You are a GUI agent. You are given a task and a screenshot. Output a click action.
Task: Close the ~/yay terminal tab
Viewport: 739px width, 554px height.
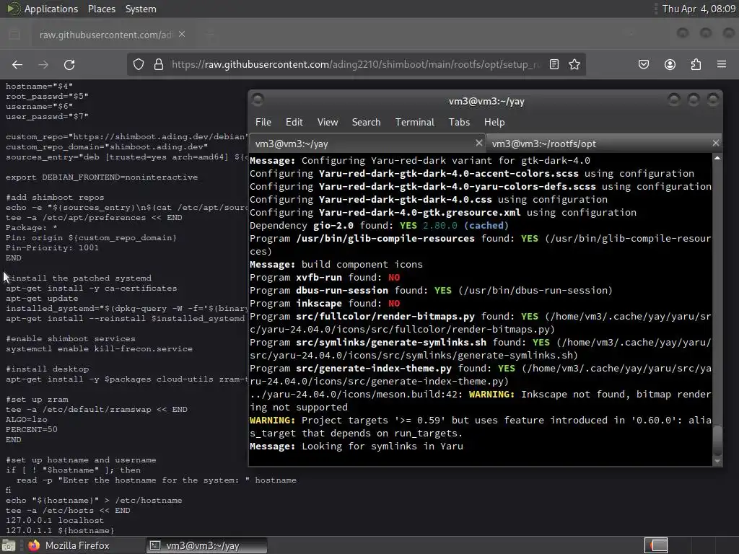(x=479, y=143)
